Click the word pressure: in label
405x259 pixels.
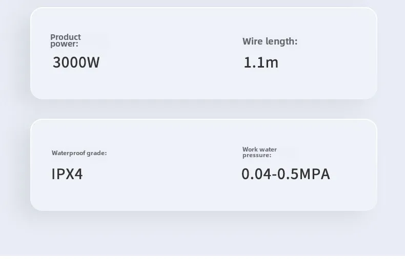click(257, 155)
